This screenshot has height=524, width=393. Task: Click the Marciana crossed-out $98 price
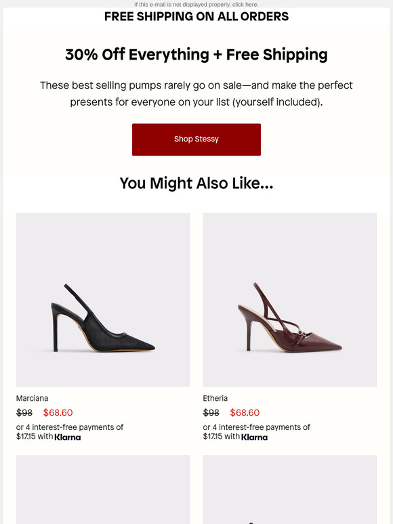[24, 413]
